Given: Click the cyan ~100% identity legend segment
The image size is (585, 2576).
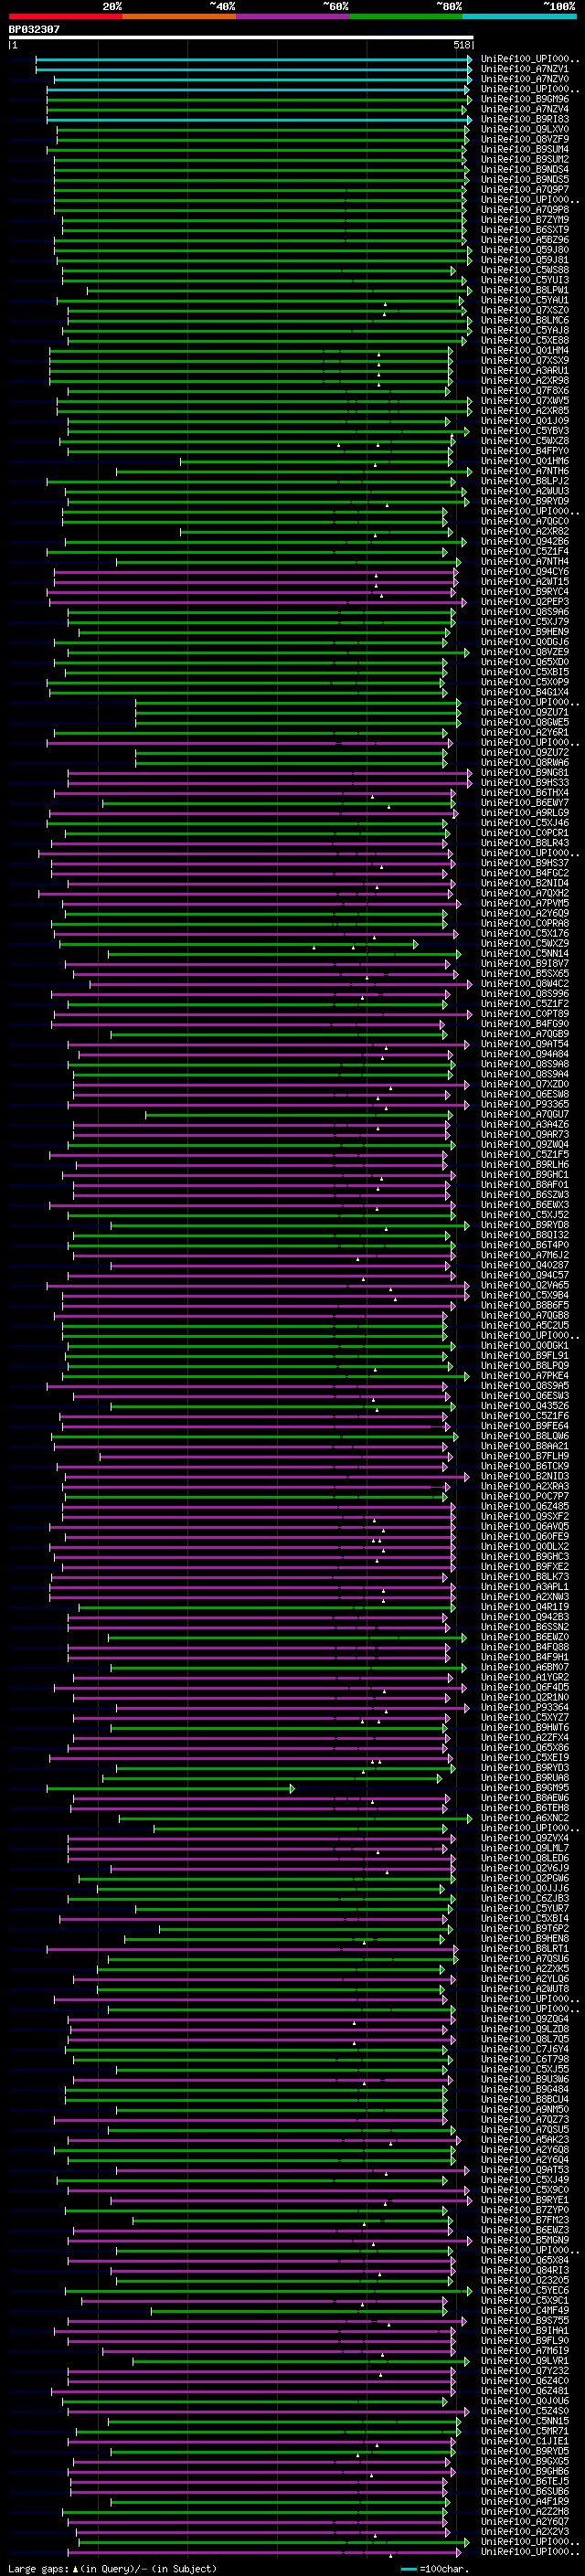Looking at the screenshot, I should pos(520,16).
